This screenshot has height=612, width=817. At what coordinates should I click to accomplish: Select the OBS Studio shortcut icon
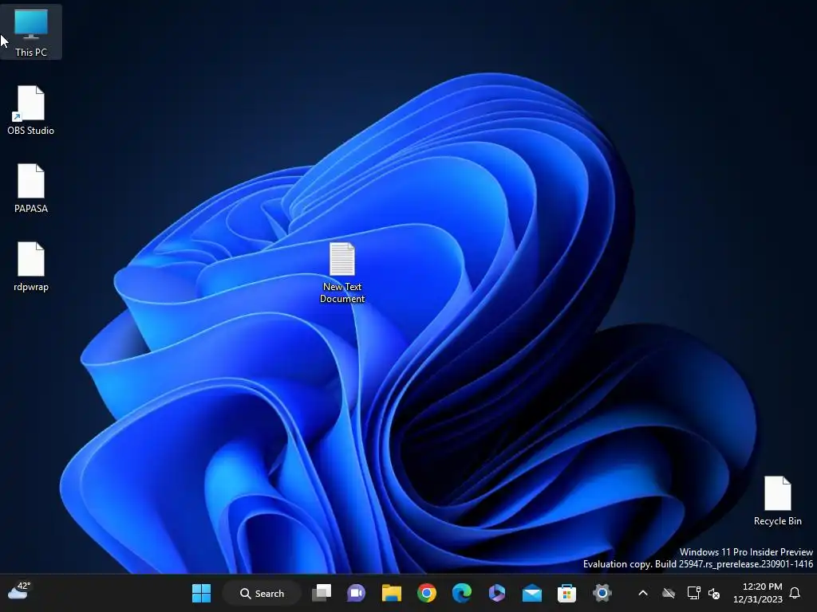click(31, 110)
